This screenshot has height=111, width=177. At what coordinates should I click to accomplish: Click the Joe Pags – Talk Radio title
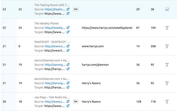click(x=52, y=97)
